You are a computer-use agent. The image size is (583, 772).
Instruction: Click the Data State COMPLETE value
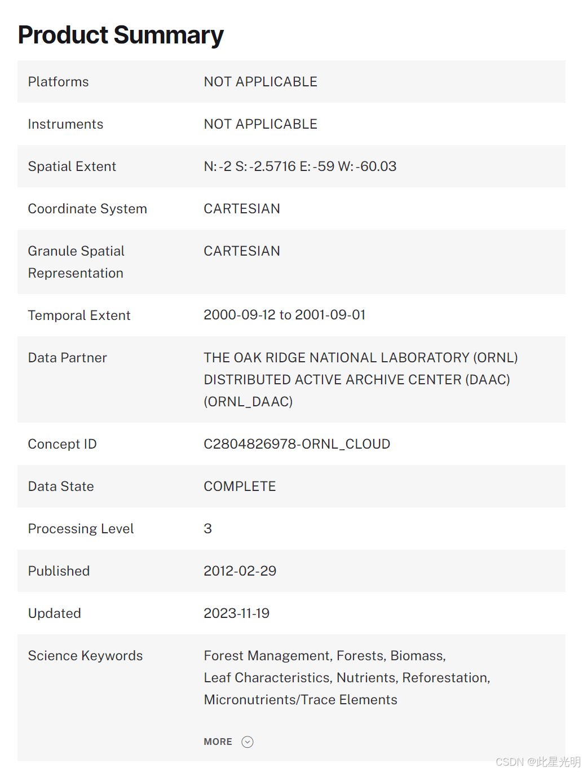(x=240, y=486)
